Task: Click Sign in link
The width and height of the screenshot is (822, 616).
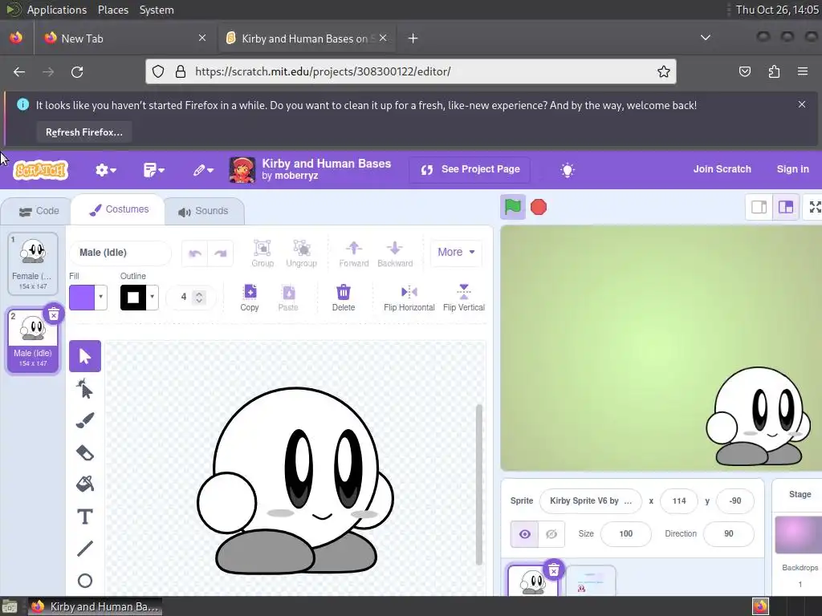Action: pyautogui.click(x=792, y=169)
